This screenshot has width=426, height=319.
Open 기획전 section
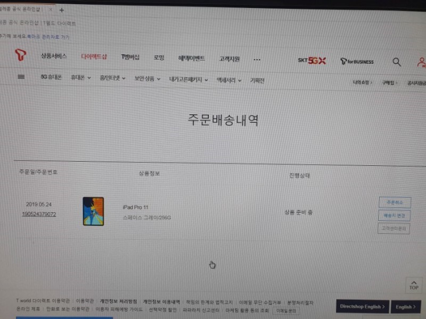pos(257,81)
